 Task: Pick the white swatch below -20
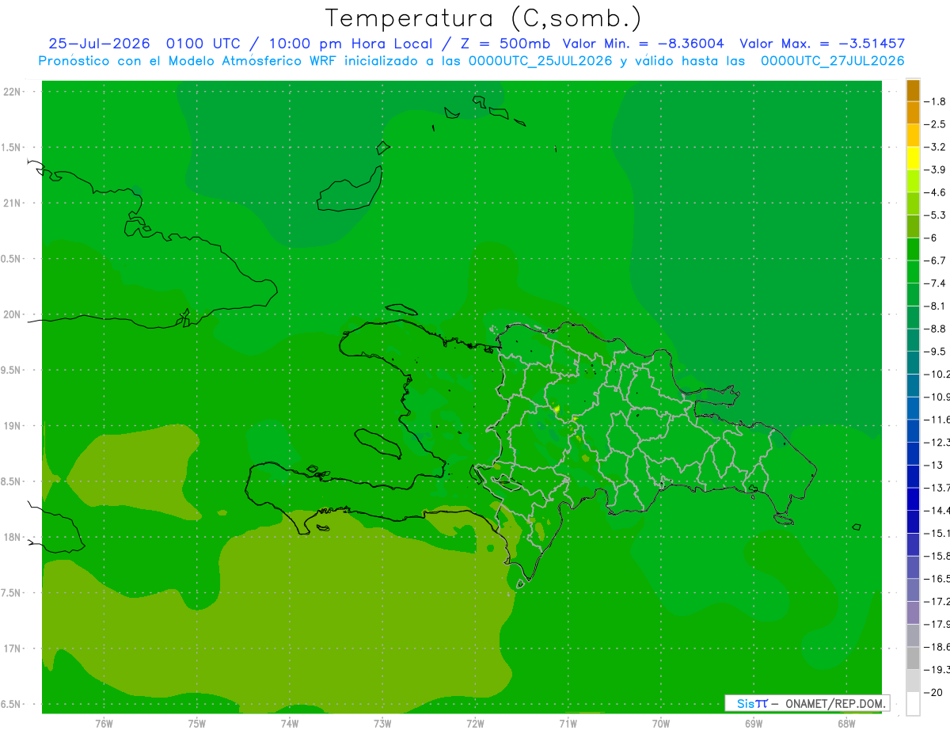tap(913, 704)
